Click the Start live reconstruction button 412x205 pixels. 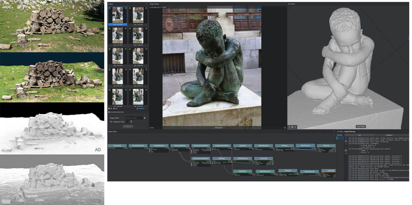(x=128, y=126)
